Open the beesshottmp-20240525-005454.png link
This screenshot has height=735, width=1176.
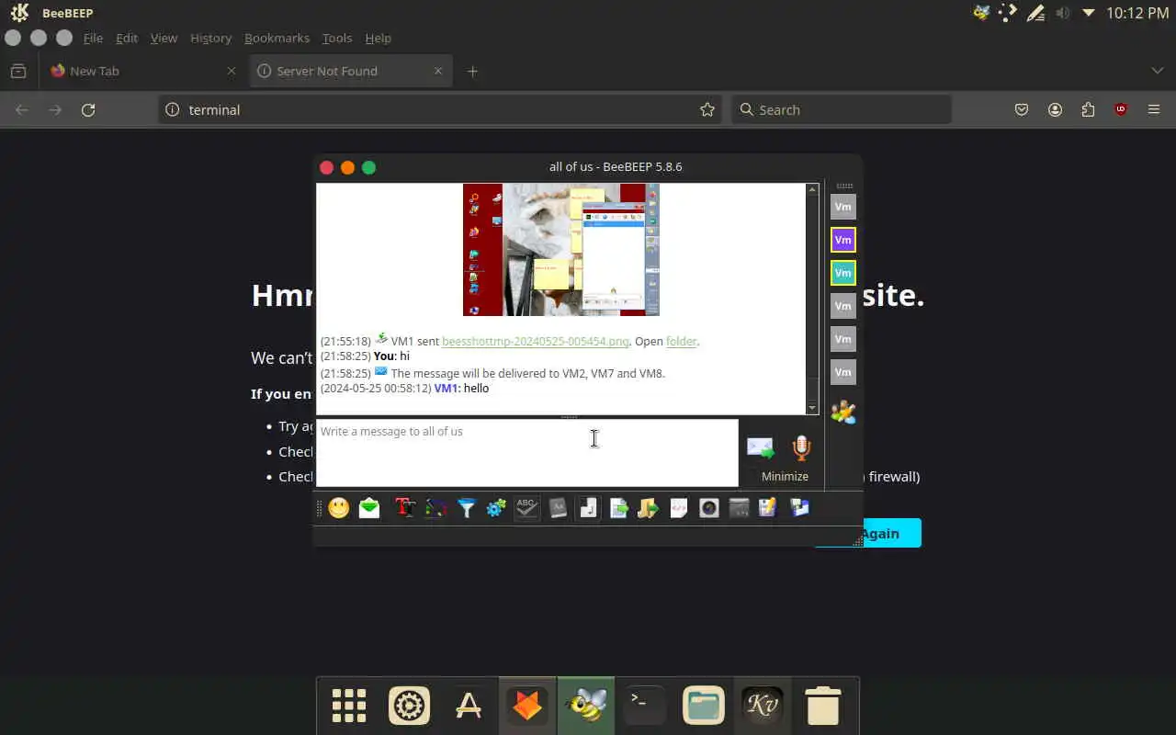(536, 341)
